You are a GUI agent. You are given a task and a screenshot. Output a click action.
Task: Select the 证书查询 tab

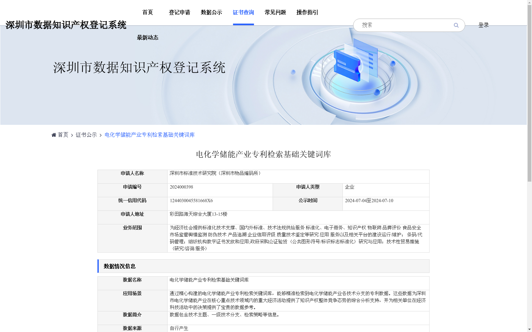coord(243,12)
